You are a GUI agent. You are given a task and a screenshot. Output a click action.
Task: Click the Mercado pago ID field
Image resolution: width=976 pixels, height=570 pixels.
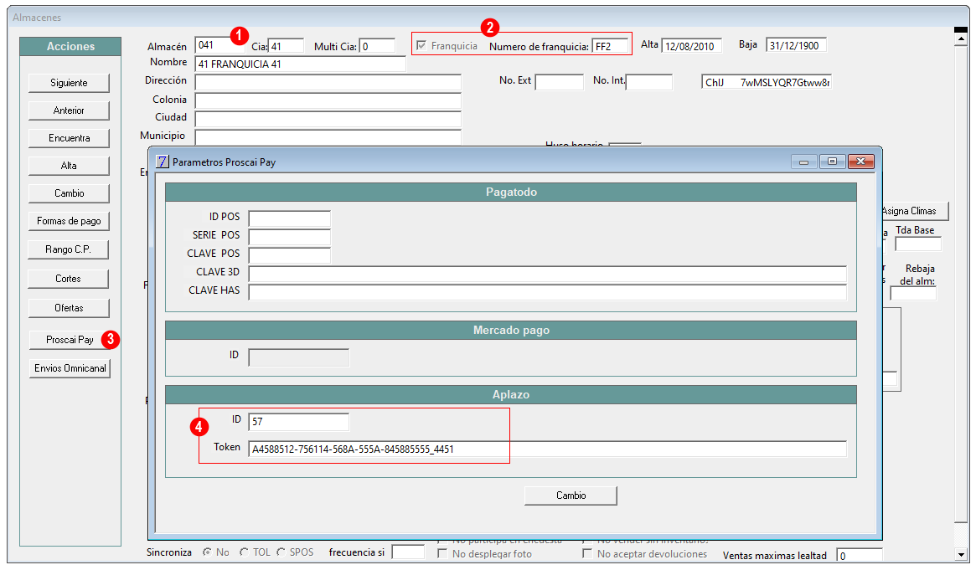[299, 357]
